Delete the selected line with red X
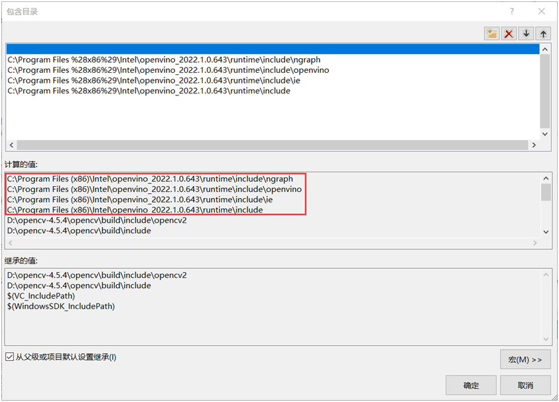The height and width of the screenshot is (402, 559). click(x=509, y=34)
